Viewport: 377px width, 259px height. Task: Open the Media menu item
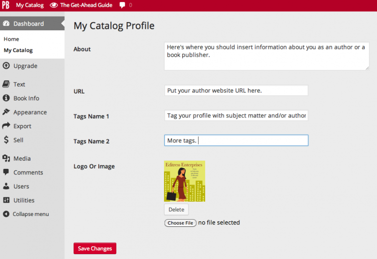tap(22, 159)
